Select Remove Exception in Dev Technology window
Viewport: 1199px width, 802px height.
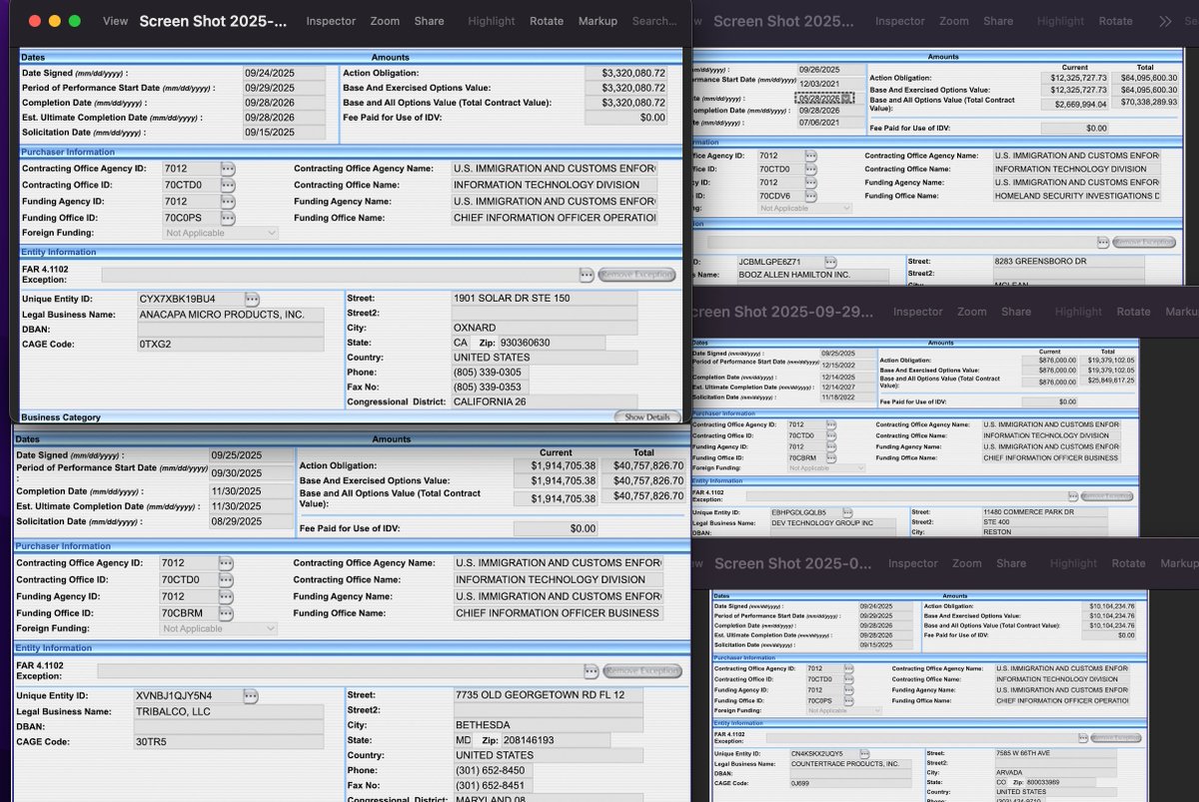[1107, 495]
